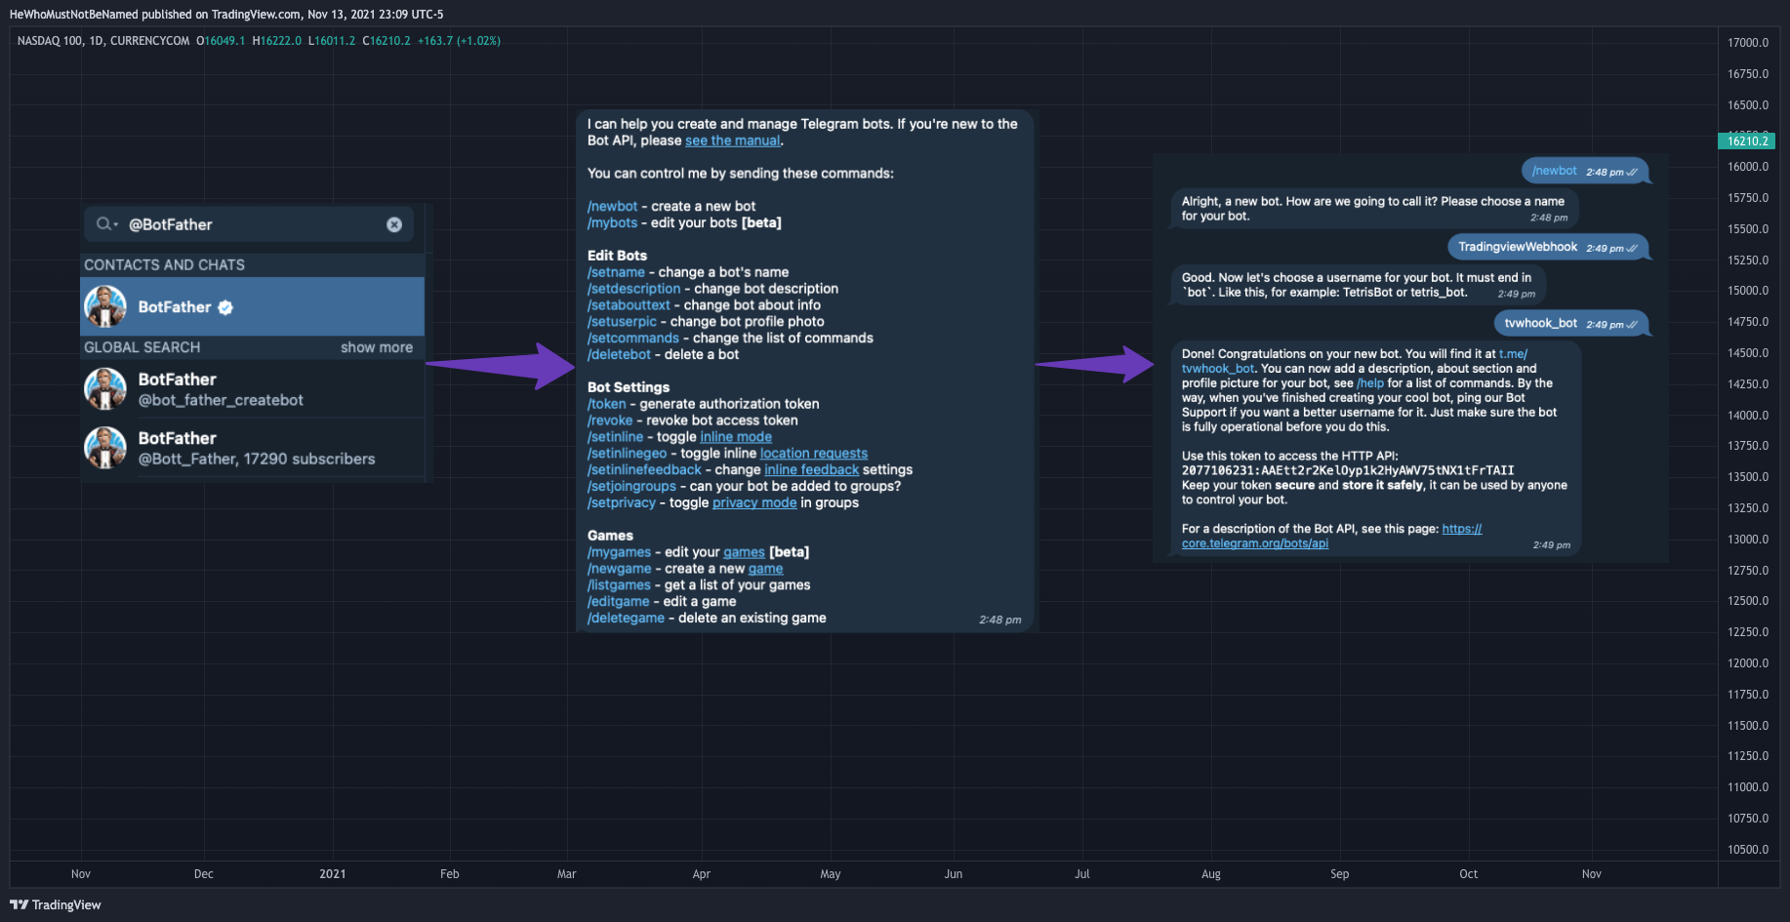Viewport: 1790px width, 922px height.
Task: Focus the @BotFather search field
Action: [249, 224]
